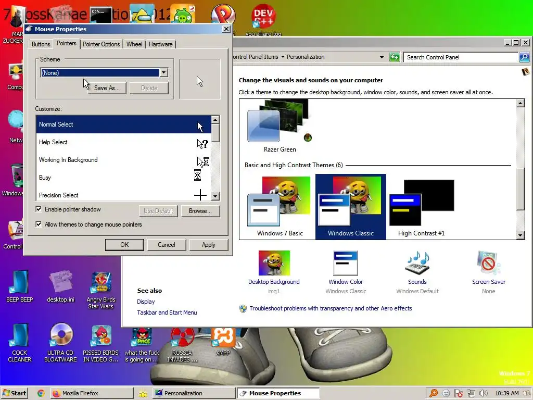
Task: Select the Pointers tab
Action: coord(66,44)
